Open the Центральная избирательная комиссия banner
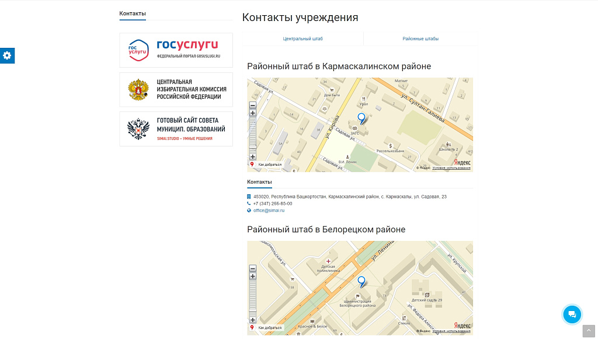 coord(176,89)
